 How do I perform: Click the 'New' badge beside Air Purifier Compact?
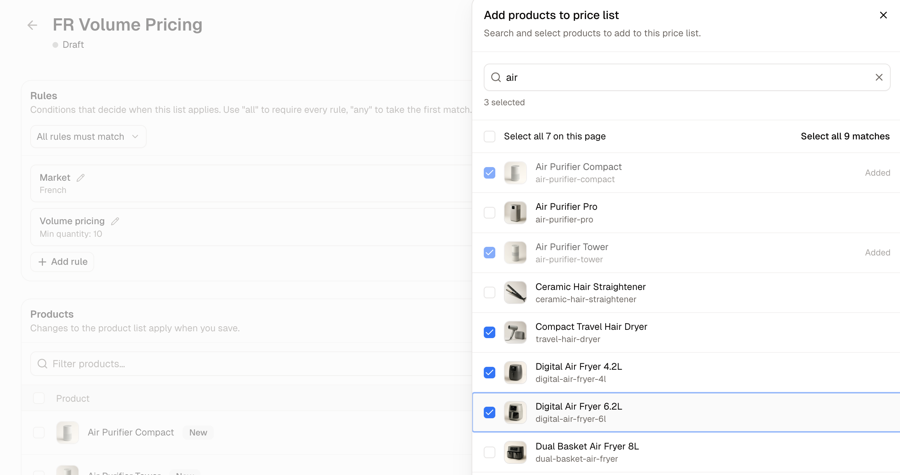198,433
